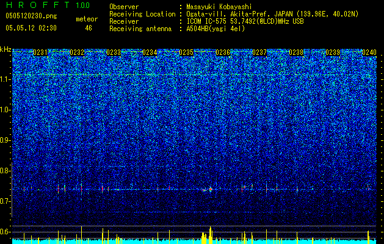Click the date stamp 05.05.12 02:30
384x244 pixels.
[31, 28]
